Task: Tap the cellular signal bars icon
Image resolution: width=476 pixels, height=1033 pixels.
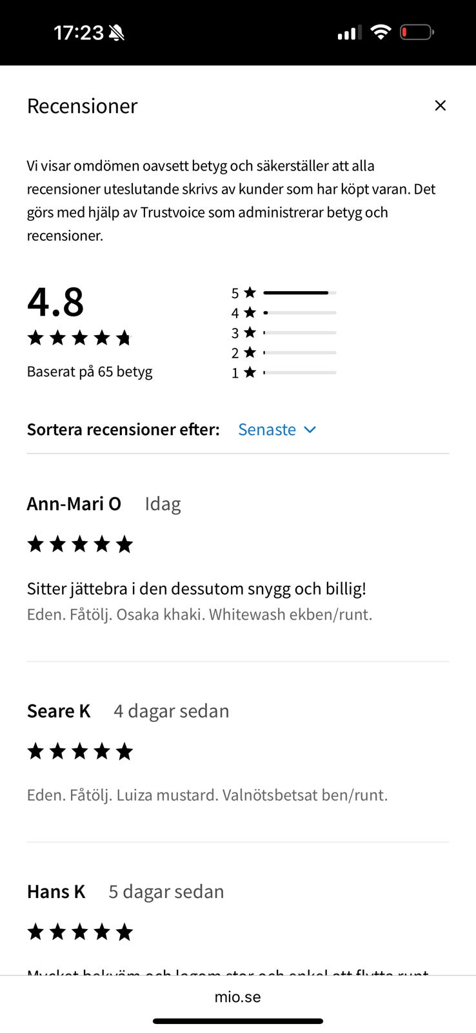Action: tap(349, 33)
